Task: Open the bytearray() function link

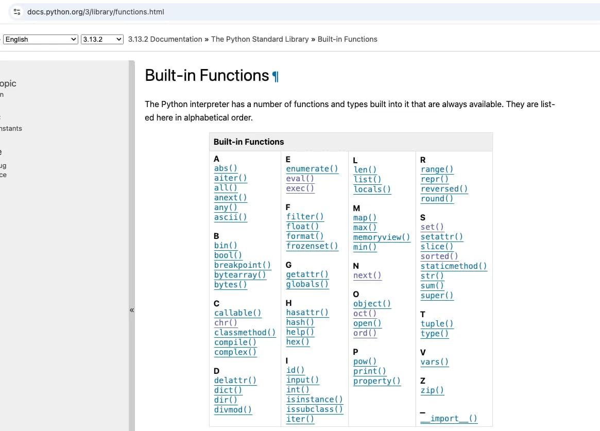Action: (240, 274)
